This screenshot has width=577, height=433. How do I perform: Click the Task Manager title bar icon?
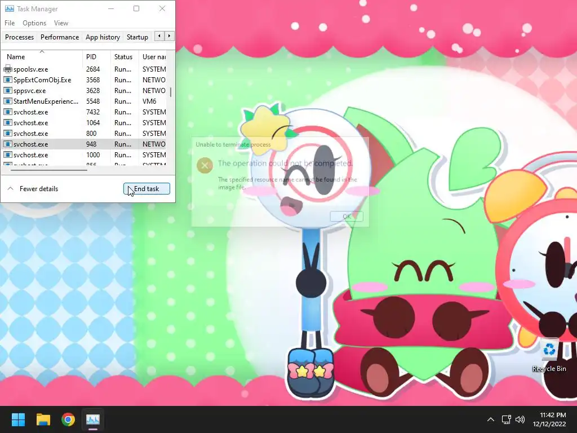coord(10,8)
